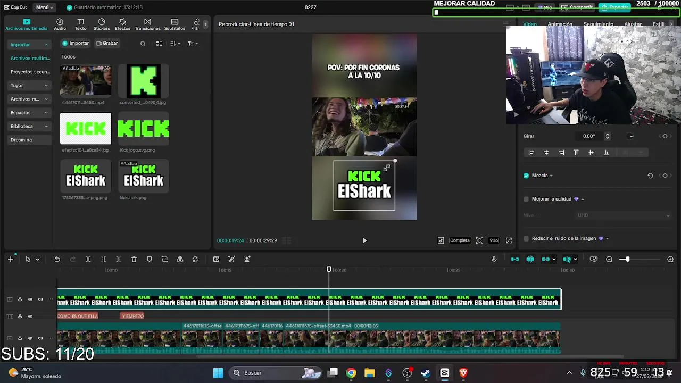
Task: Switch media library grid view
Action: [159, 44]
